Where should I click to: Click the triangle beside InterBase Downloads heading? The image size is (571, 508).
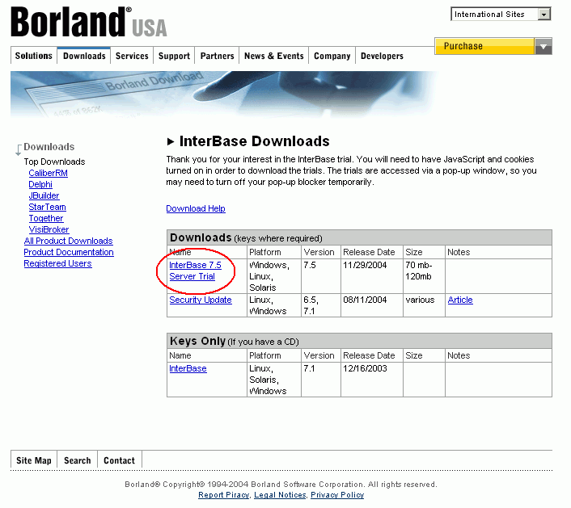[171, 142]
